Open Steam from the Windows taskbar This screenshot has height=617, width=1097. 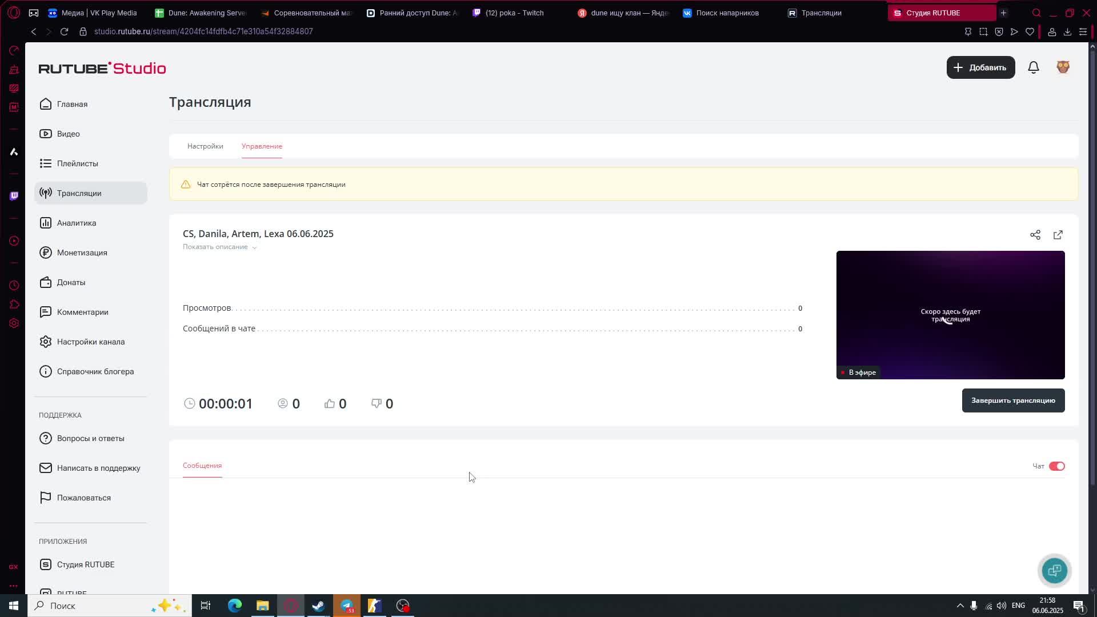pos(318,606)
